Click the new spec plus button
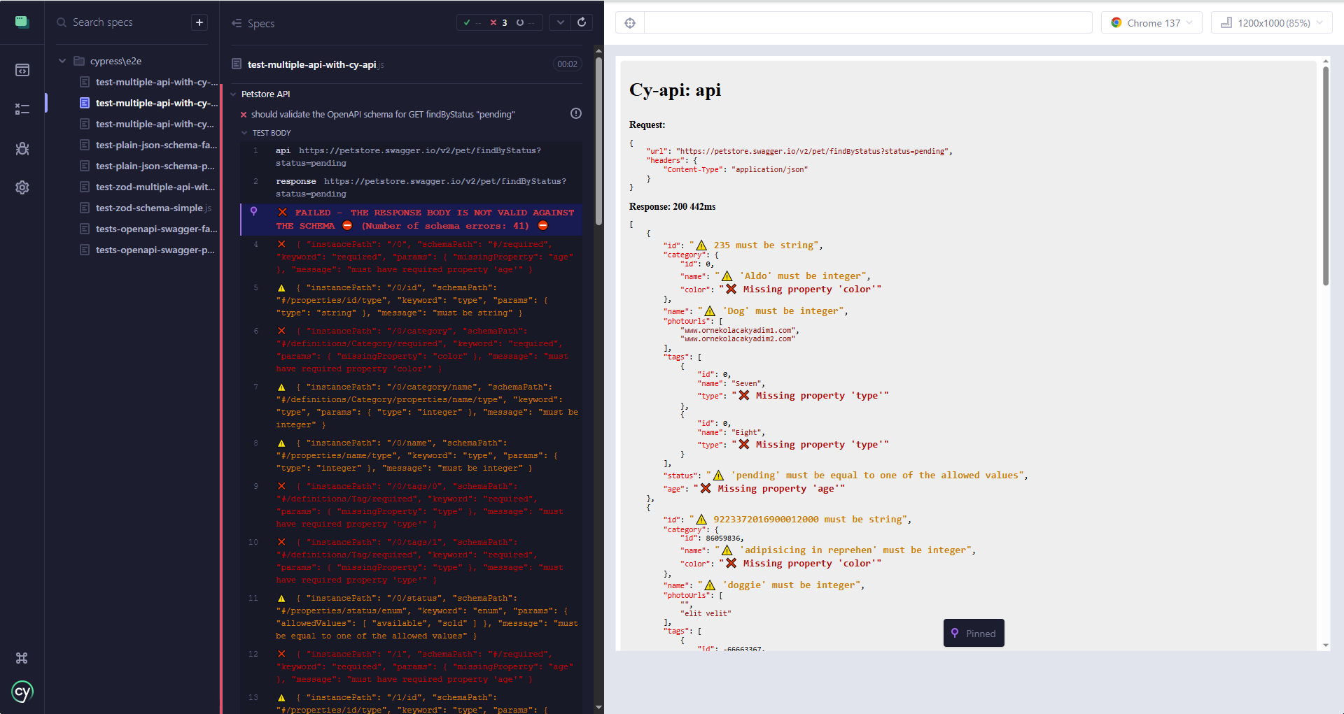1344x714 pixels. [199, 22]
